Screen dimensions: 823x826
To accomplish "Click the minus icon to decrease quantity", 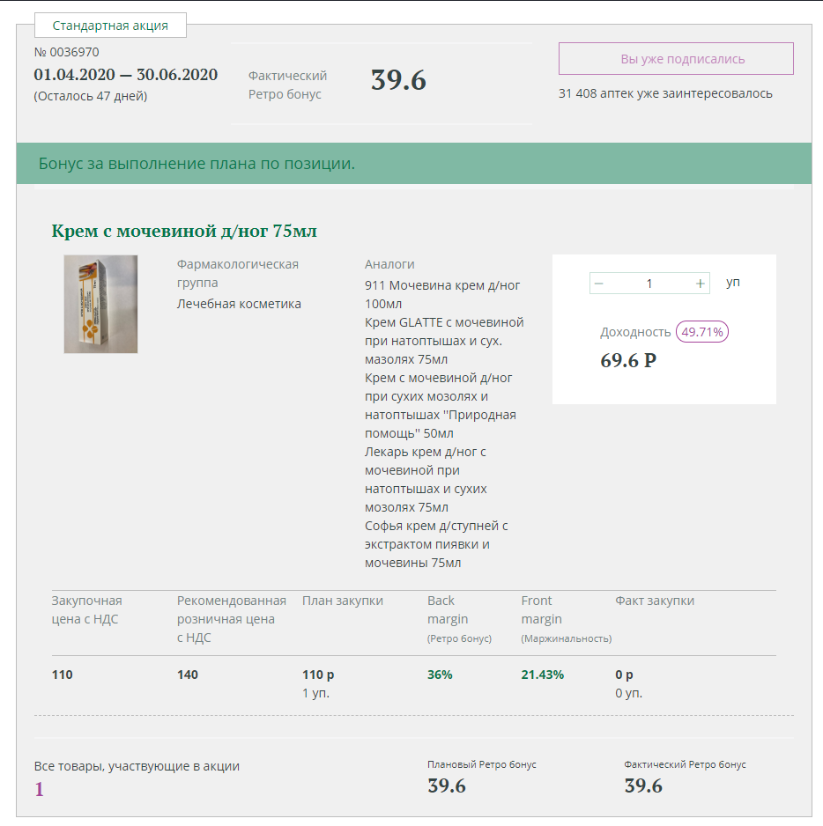I will [x=599, y=284].
